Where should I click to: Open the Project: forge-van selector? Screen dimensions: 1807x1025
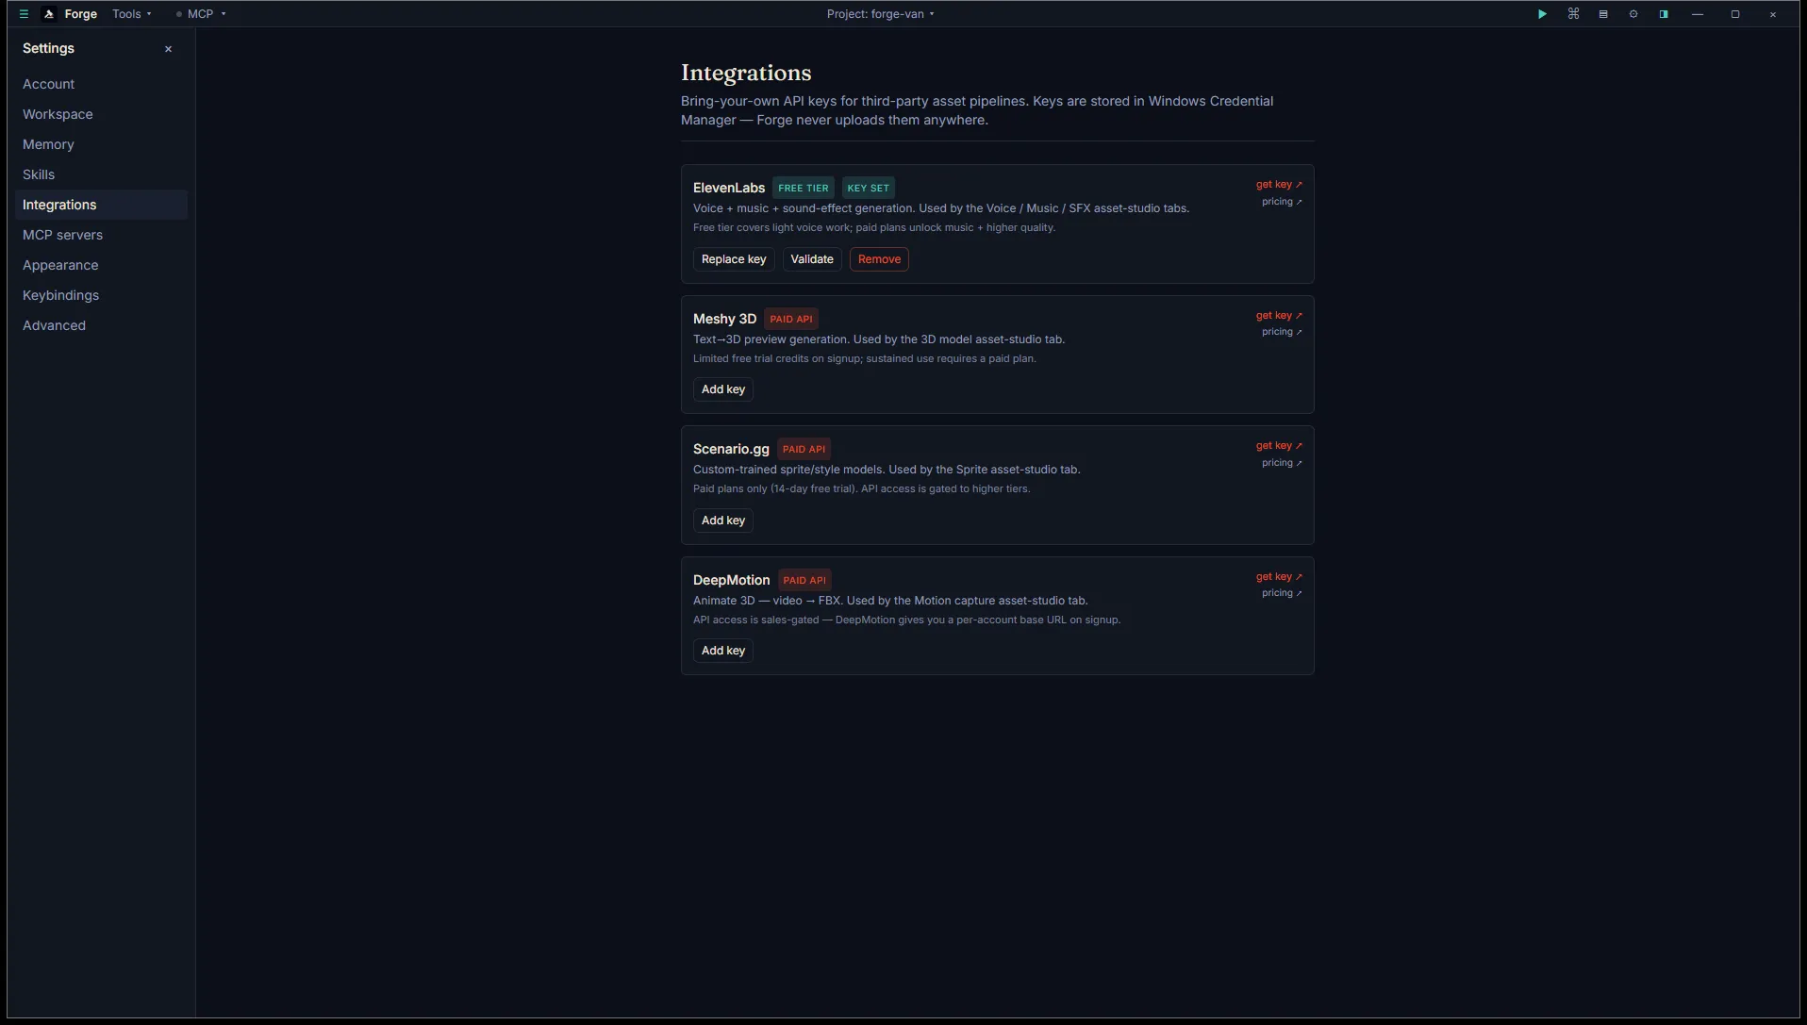coord(881,14)
